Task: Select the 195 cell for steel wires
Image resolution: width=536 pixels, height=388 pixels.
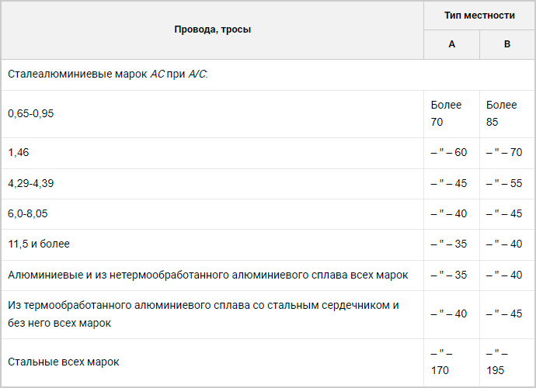Action: coord(496,362)
